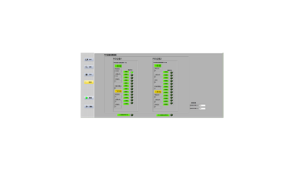The height and width of the screenshot is (171, 304).
Task: Click the bottom sidebar exit button
Action: point(89,106)
